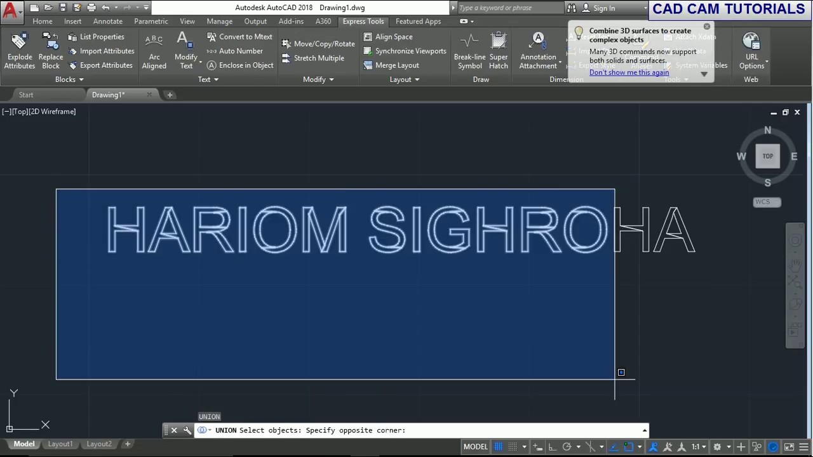
Task: Select the Arc Aligned text tool
Action: 154,50
